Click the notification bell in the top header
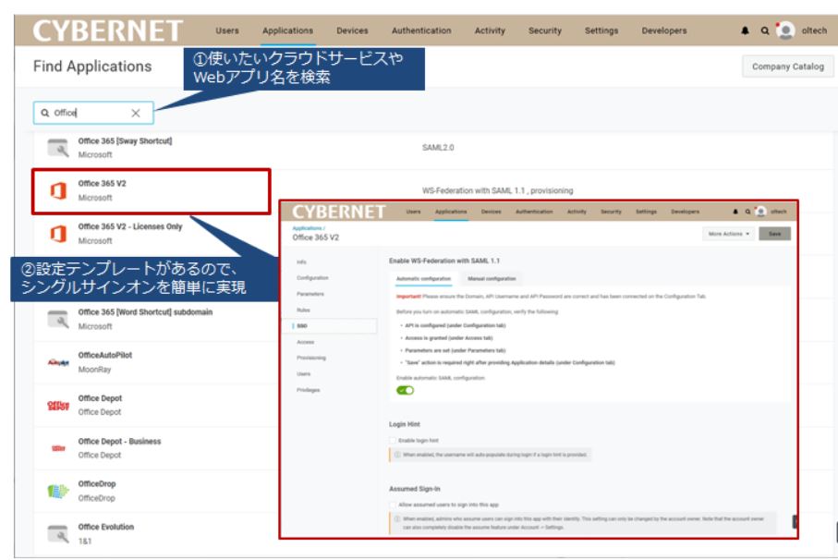Screen dimensions: 838x560 click(745, 30)
